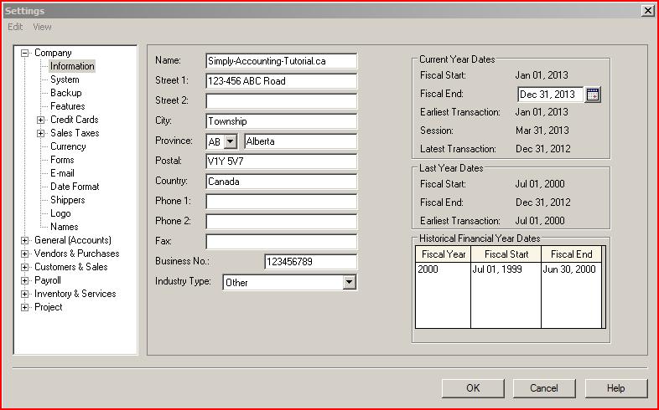This screenshot has height=410, width=659.
Task: Click the Fiscal Year column header
Action: [x=443, y=254]
